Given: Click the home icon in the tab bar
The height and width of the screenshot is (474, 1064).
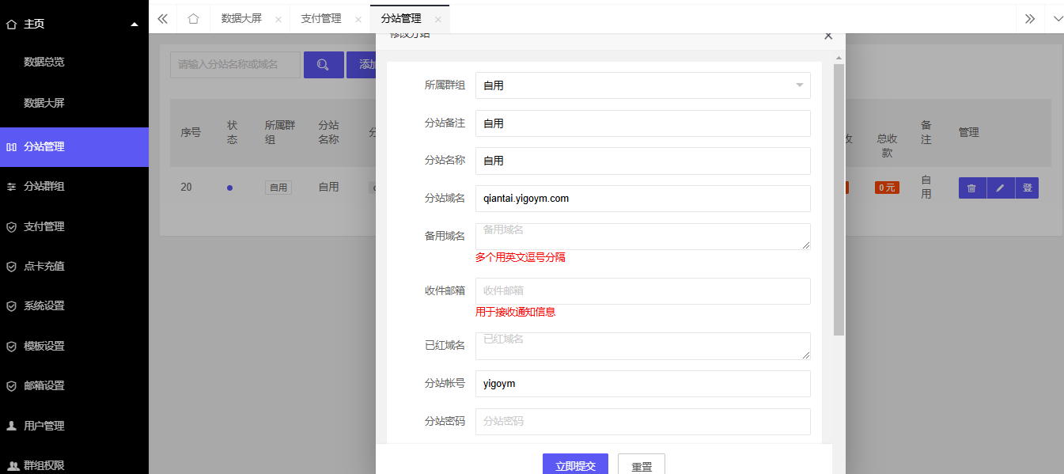Looking at the screenshot, I should [193, 17].
